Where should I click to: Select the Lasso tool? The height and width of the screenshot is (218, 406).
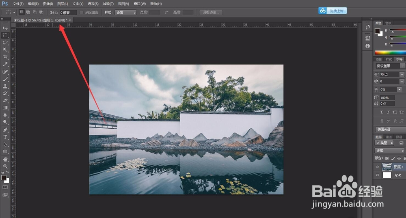[5, 43]
